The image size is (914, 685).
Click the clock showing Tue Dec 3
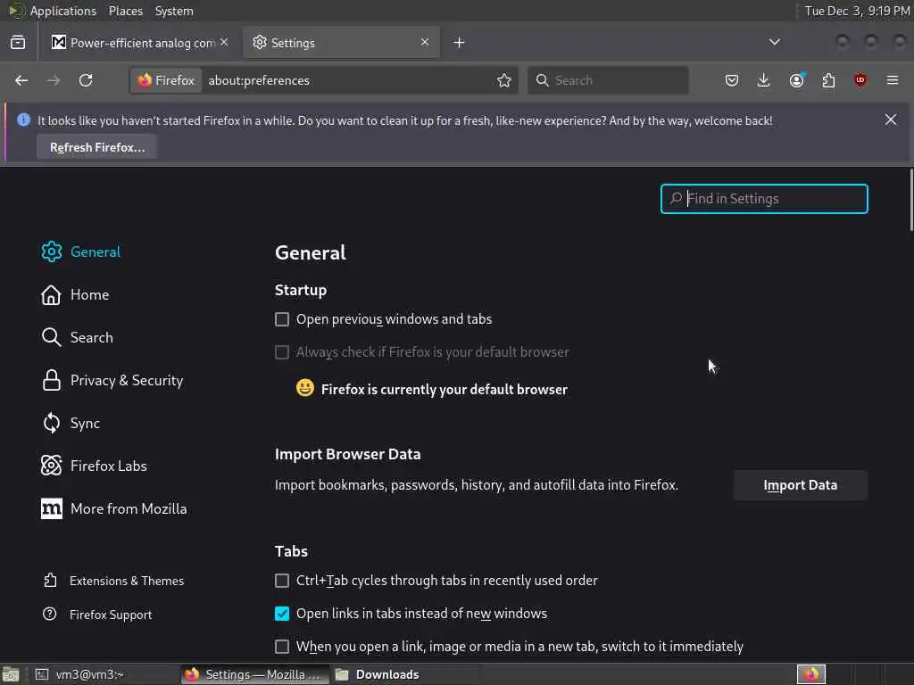(x=858, y=11)
